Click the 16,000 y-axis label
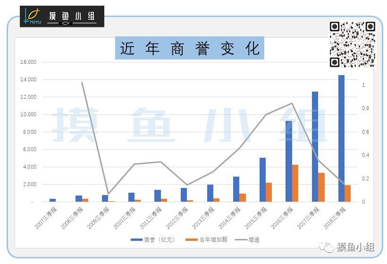Image resolution: width=387 pixels, height=264 pixels. pyautogui.click(x=27, y=62)
